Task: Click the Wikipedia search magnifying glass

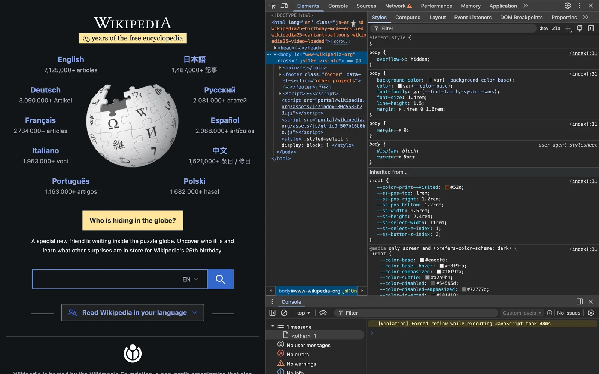Action: click(x=220, y=279)
